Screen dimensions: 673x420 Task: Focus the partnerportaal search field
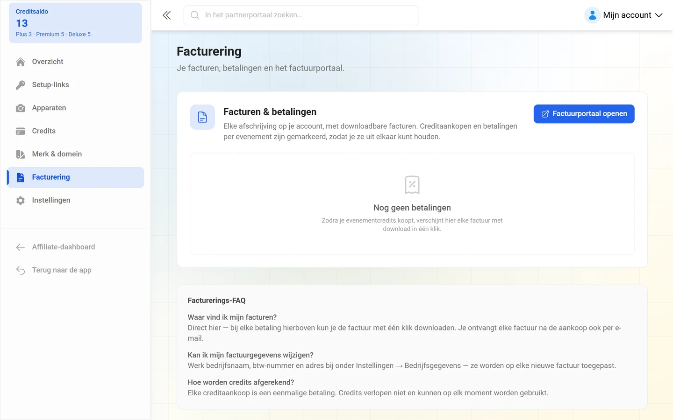point(301,15)
